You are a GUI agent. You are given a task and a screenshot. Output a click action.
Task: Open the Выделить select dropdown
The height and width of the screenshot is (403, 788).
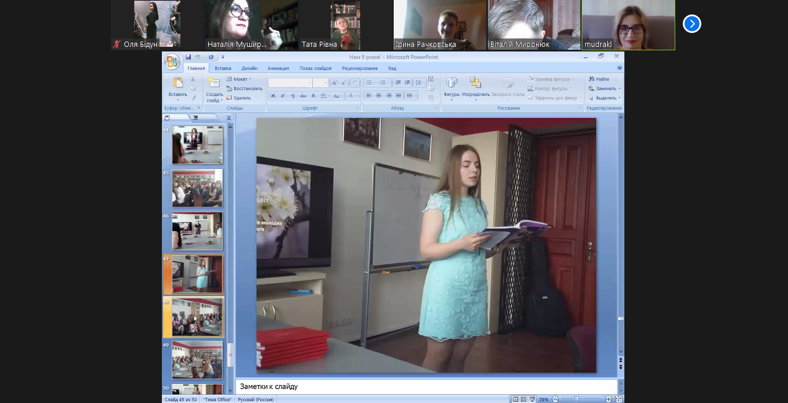click(x=604, y=98)
